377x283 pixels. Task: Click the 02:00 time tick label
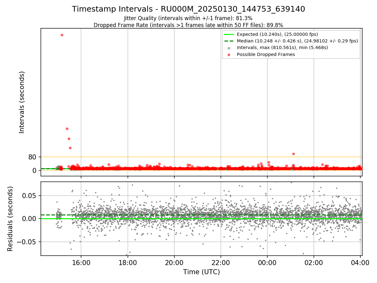click(314, 263)
